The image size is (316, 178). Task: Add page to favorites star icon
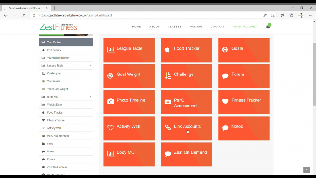[x=273, y=15]
